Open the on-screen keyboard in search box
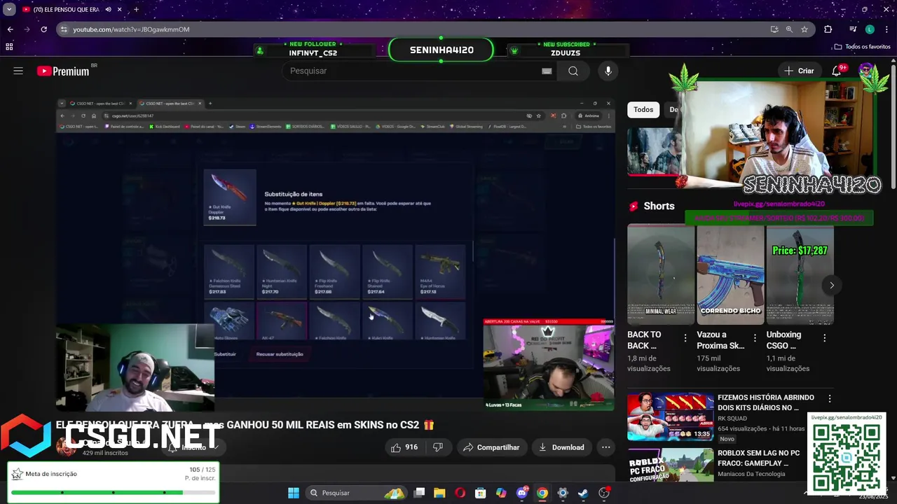Screen dimensions: 897x504 tap(547, 71)
